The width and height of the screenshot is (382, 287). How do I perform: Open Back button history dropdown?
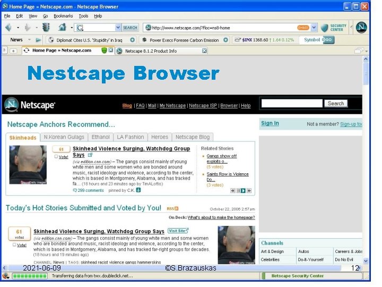pyautogui.click(x=18, y=28)
